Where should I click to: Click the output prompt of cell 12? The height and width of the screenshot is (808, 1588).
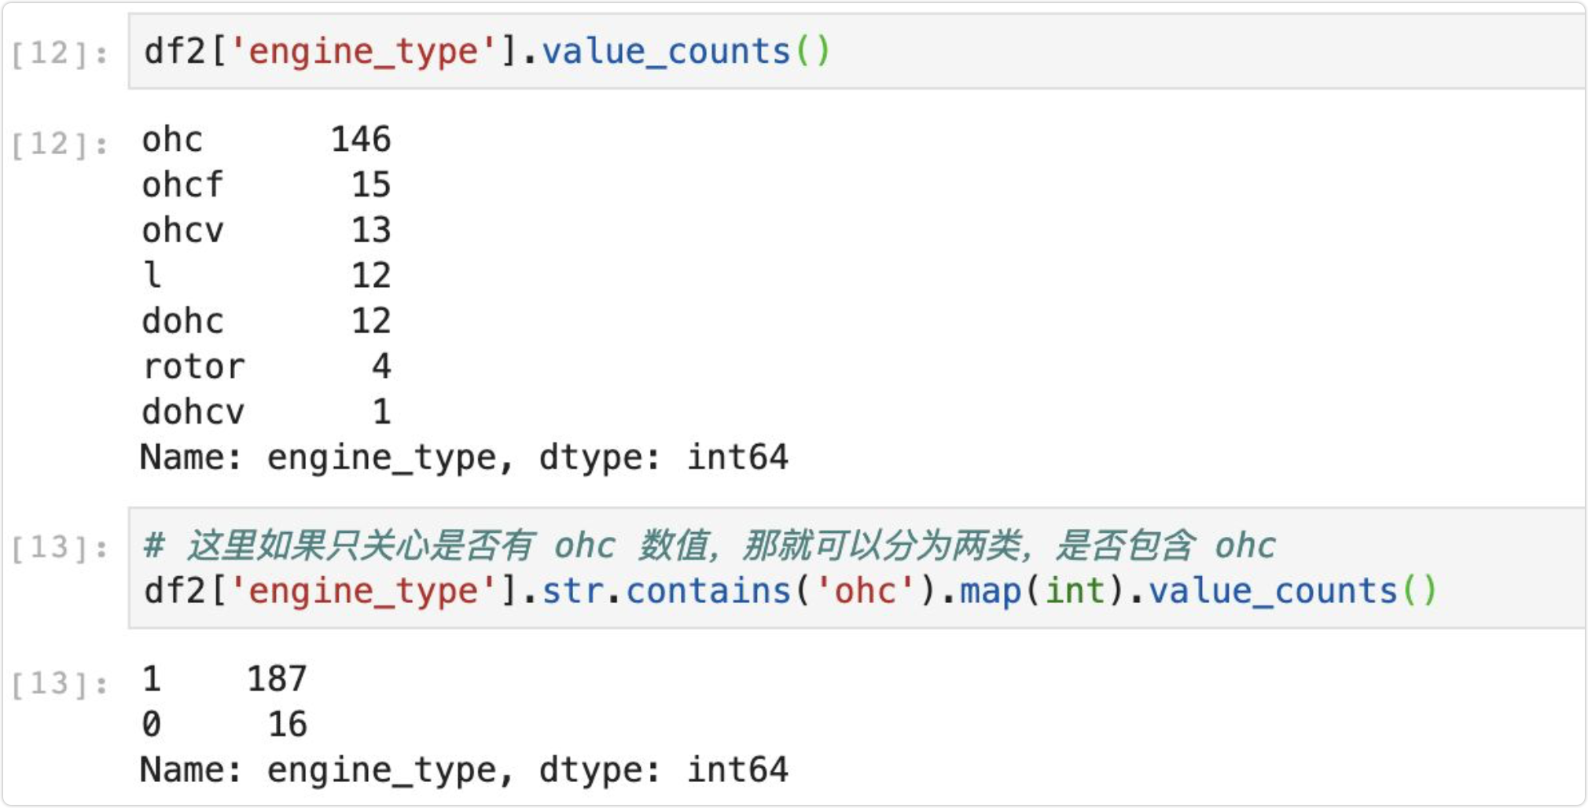[x=60, y=145]
